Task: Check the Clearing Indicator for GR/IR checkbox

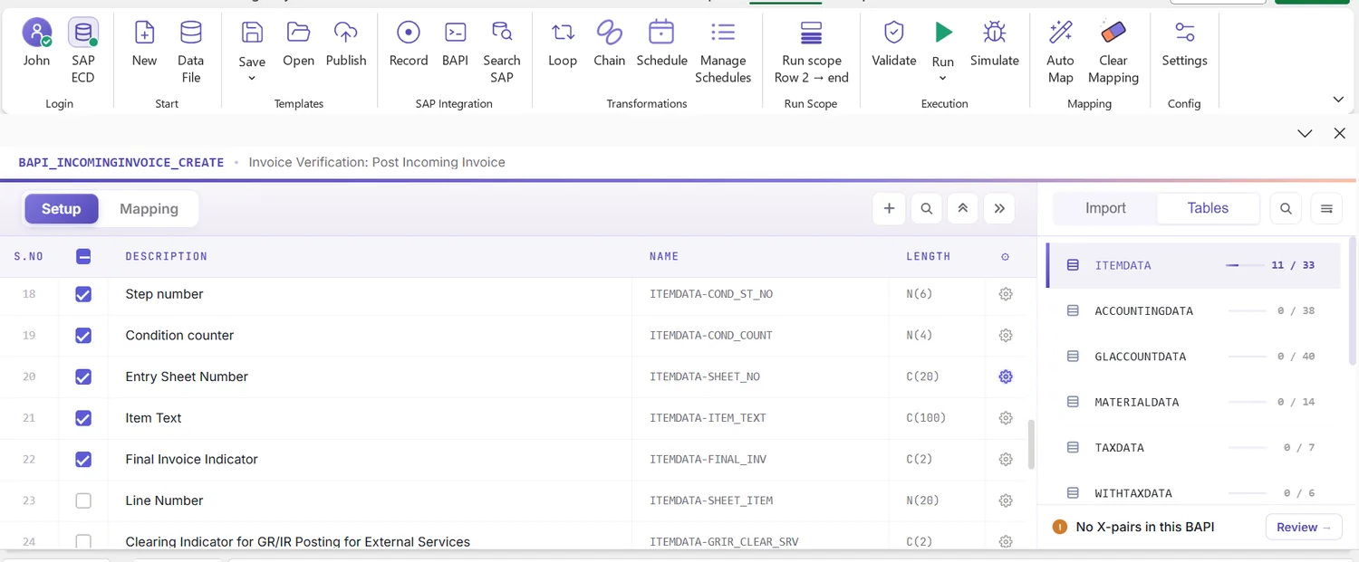Action: [83, 542]
